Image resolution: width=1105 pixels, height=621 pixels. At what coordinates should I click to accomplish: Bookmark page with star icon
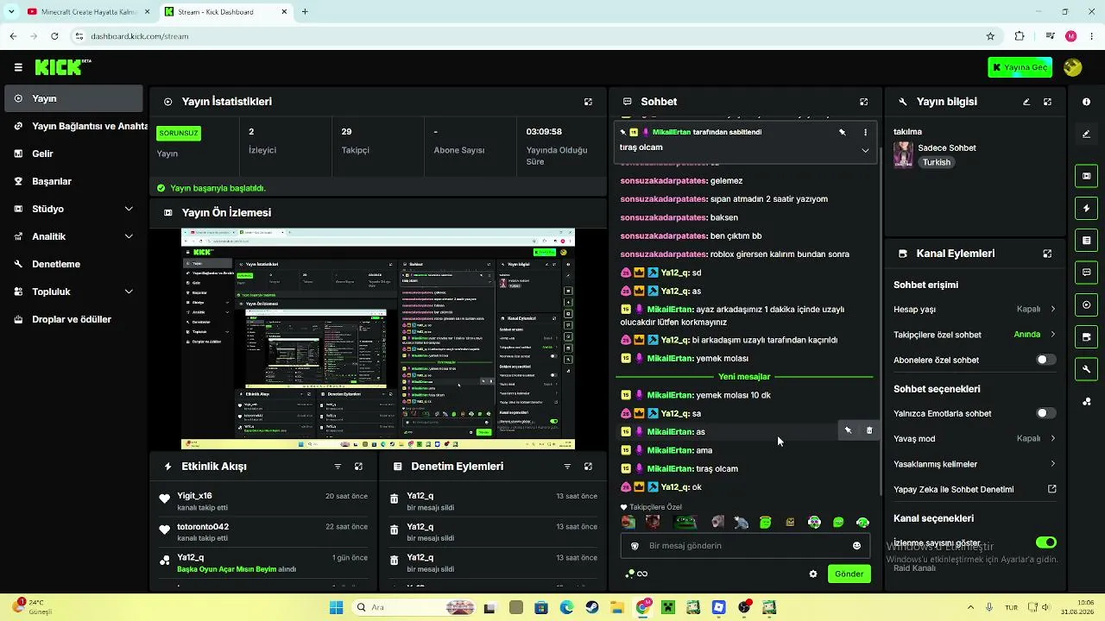990,36
